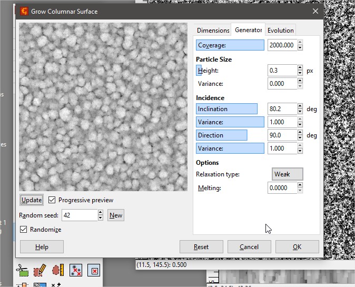Open the Evolution tab
The height and width of the screenshot is (287, 355).
(x=280, y=30)
